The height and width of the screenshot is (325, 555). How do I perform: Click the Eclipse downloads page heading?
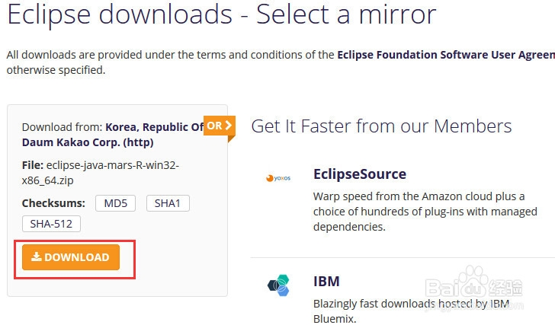pyautogui.click(x=221, y=14)
